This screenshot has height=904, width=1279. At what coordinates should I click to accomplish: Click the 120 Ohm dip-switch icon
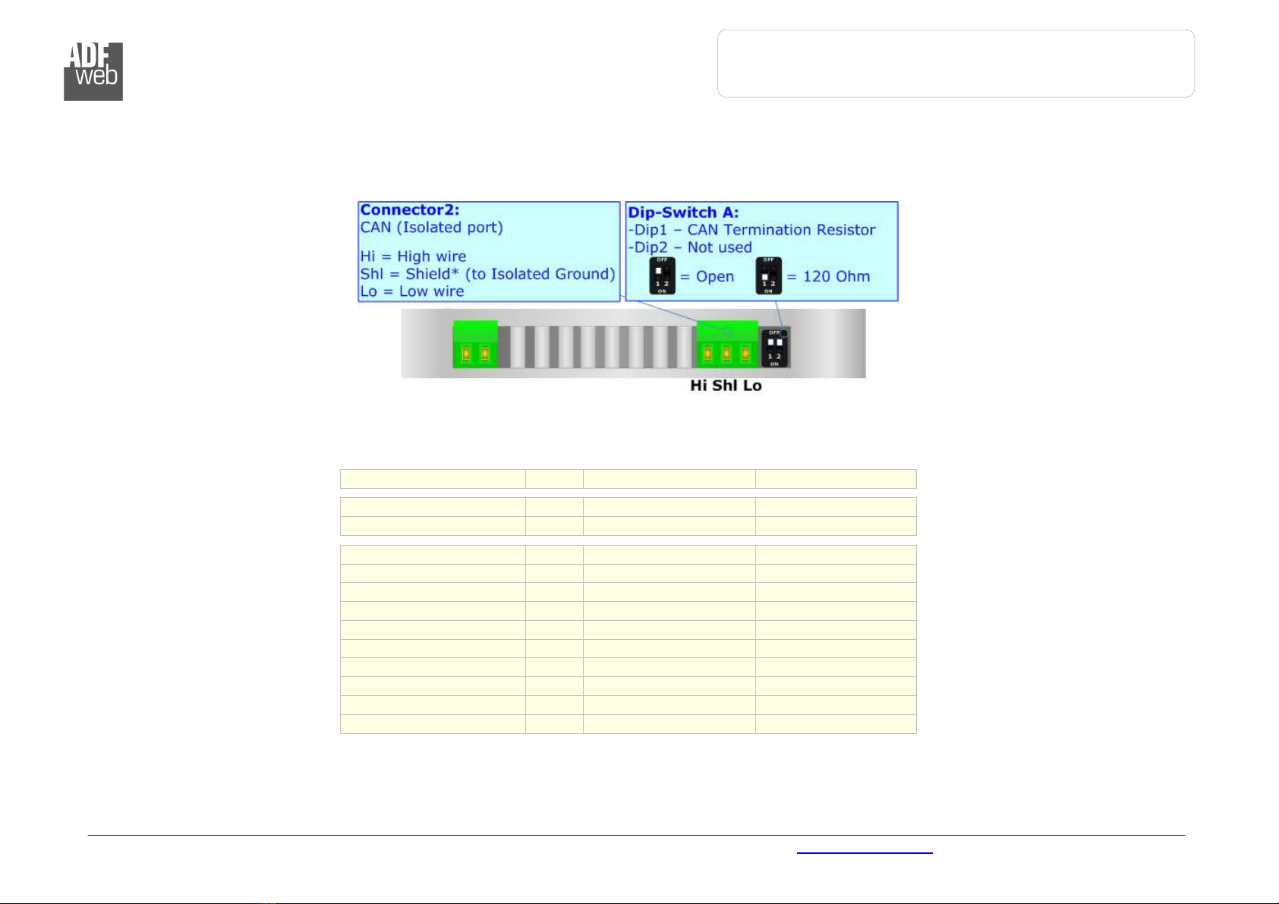[768, 276]
